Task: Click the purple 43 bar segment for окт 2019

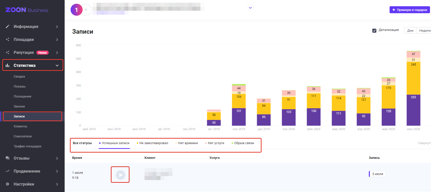Action: pos(214,123)
